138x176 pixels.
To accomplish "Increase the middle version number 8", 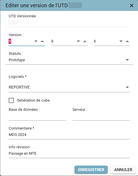I will click(85, 41).
